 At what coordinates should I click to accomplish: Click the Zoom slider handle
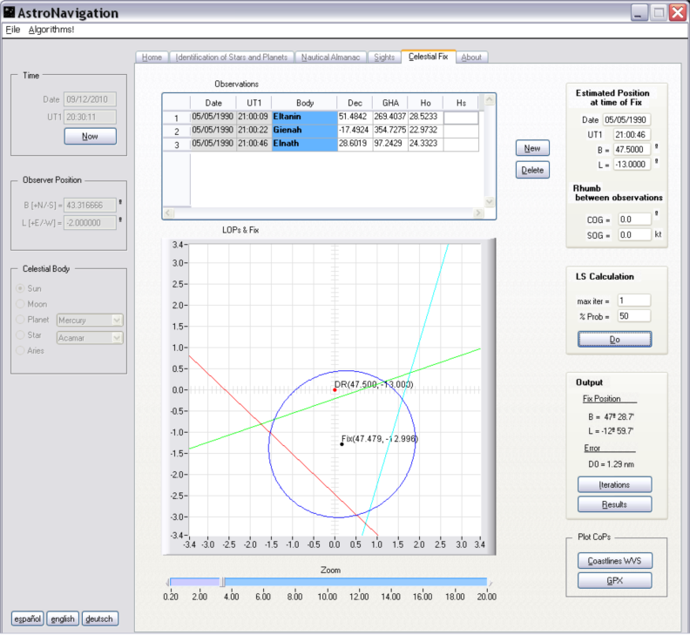[221, 582]
